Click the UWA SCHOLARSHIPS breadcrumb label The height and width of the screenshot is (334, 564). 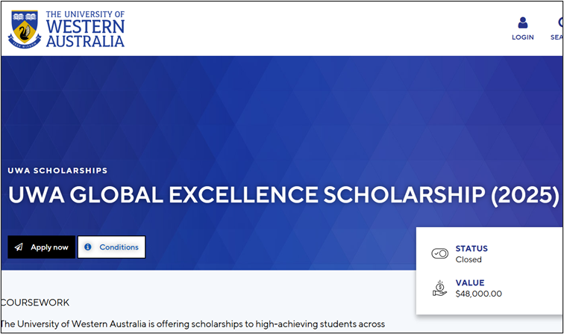pyautogui.click(x=57, y=170)
